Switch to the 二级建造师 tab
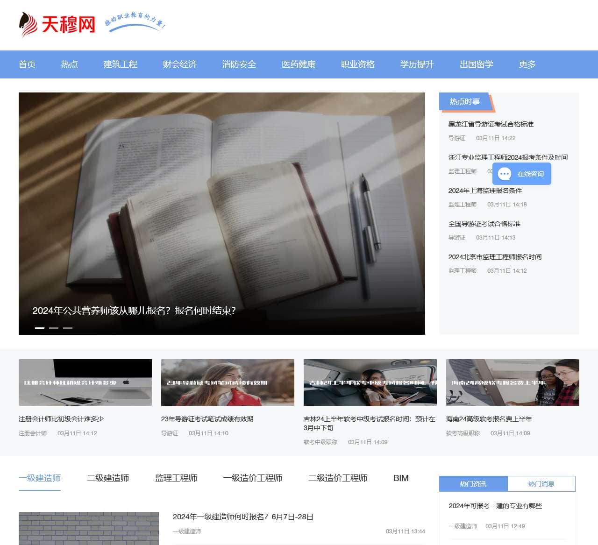Viewport: 598px width, 545px height. click(108, 478)
